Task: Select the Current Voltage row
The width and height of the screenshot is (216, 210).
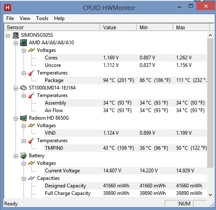Action: (125, 171)
